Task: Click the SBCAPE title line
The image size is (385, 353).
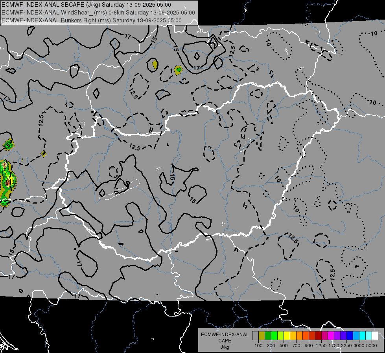Action: pos(86,5)
